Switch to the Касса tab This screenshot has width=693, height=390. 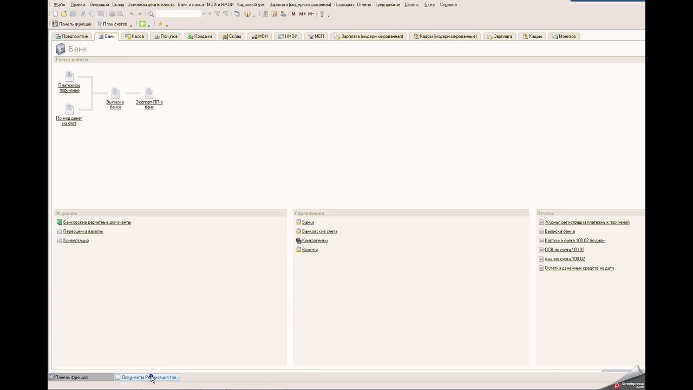(x=134, y=36)
